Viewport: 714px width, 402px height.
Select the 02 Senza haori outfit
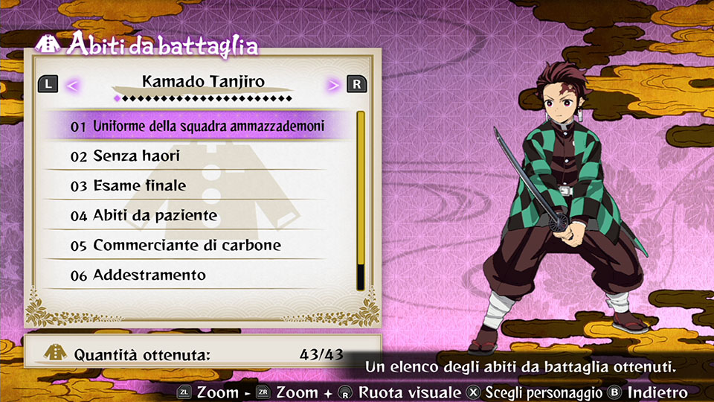click(198, 156)
